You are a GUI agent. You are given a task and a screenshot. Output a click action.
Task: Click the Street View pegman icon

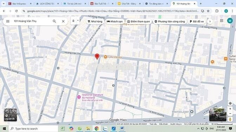click(230, 119)
